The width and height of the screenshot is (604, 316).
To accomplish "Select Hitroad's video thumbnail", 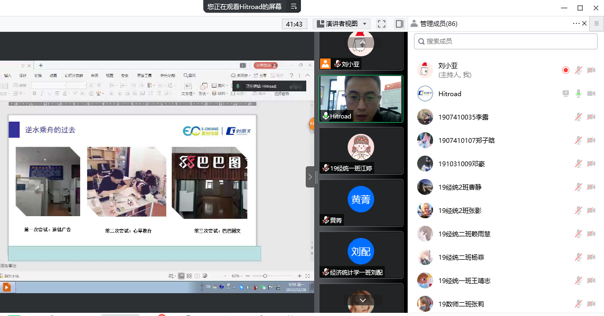I will click(361, 98).
